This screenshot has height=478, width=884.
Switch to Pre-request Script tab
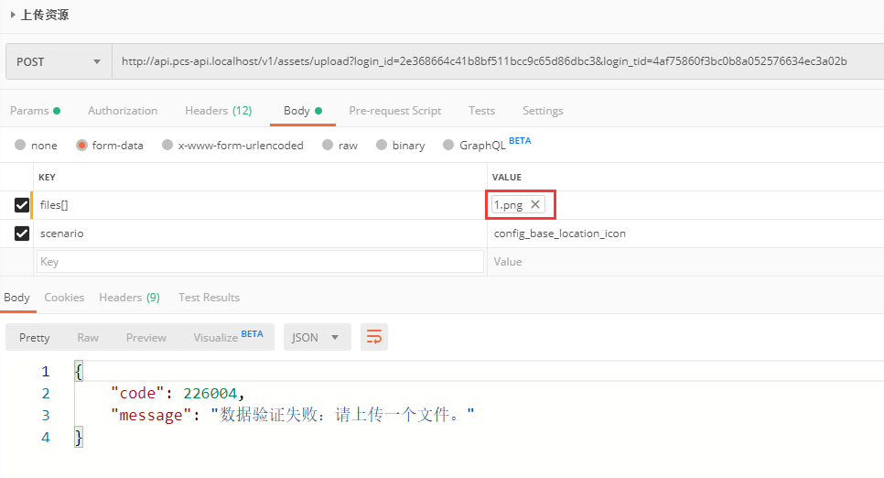pyautogui.click(x=394, y=111)
